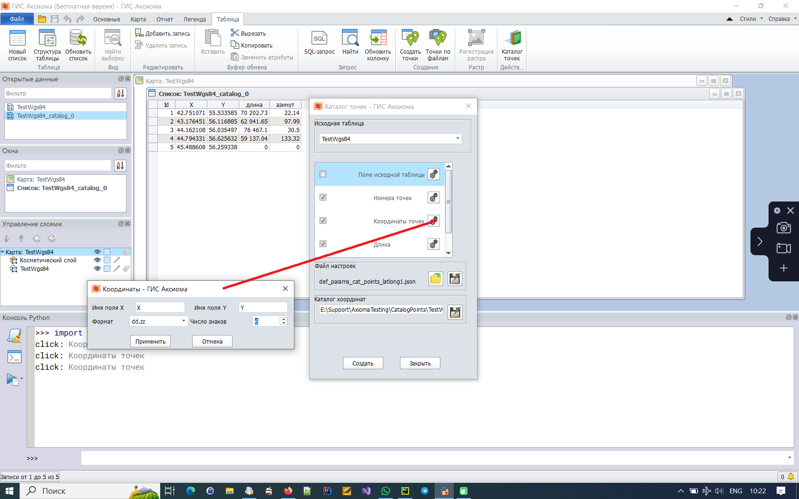Open settings for Номера точек field
This screenshot has width=799, height=499.
click(x=433, y=198)
